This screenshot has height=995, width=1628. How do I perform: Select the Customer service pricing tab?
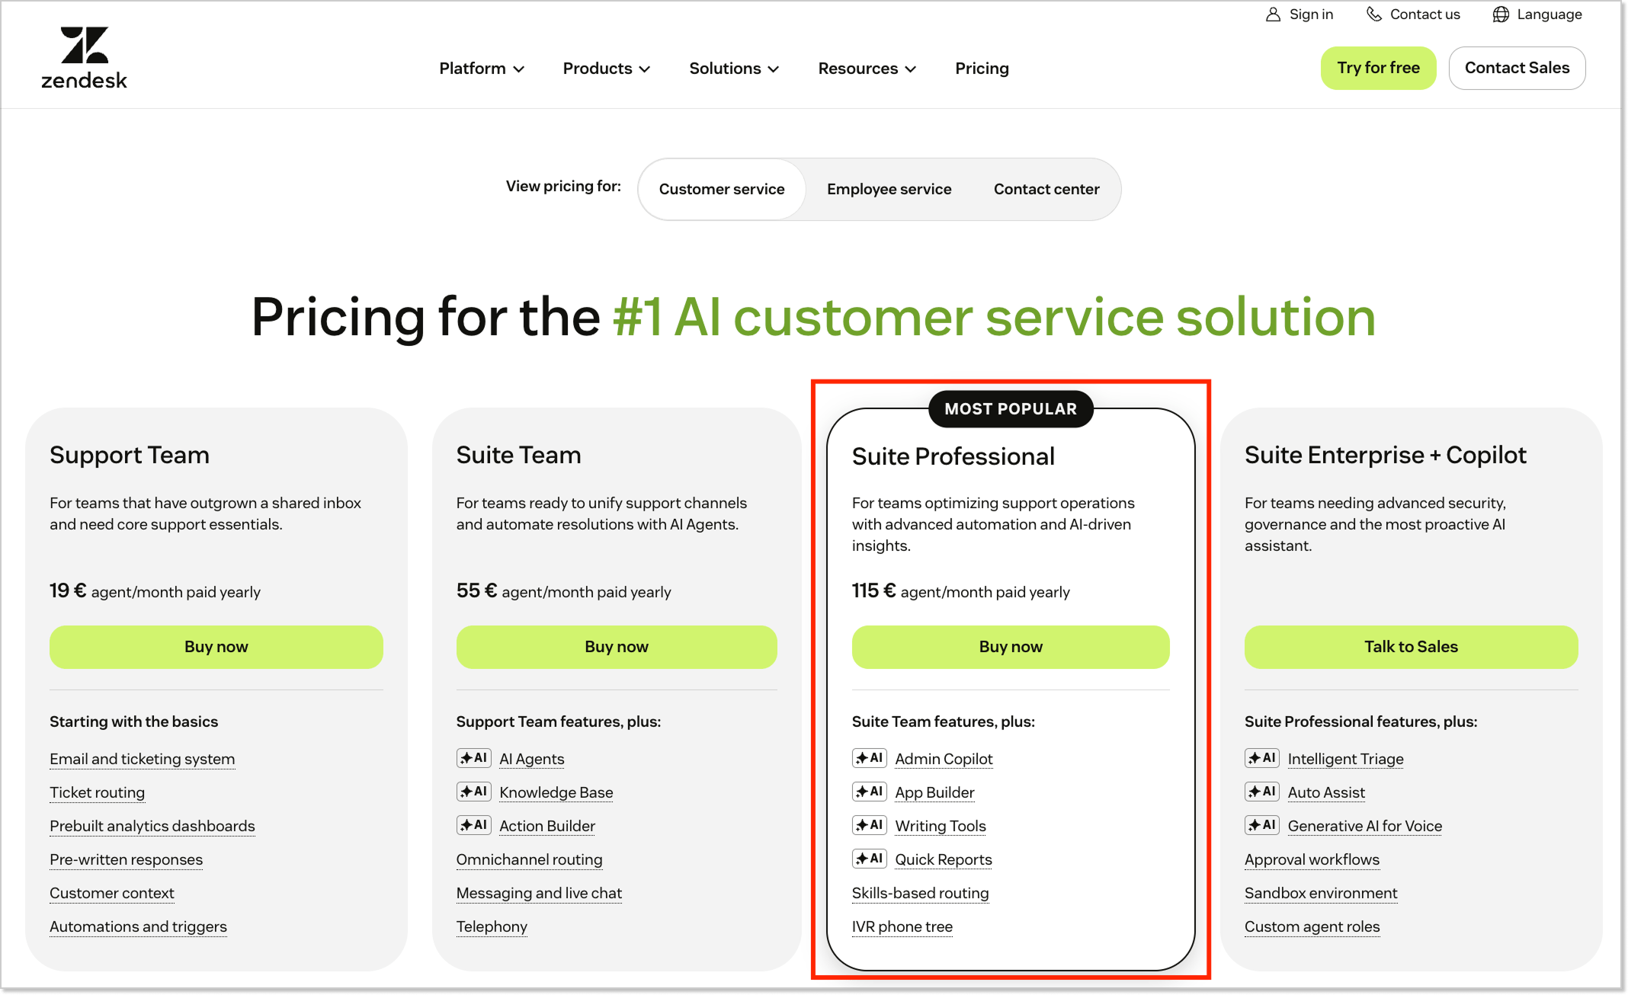[x=722, y=189]
